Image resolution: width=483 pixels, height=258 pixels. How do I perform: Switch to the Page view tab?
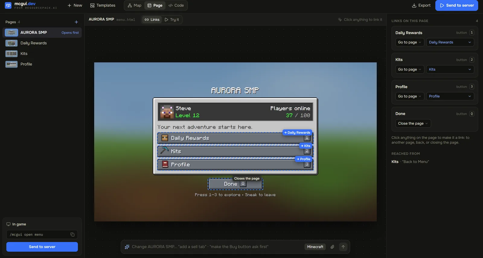pos(155,5)
